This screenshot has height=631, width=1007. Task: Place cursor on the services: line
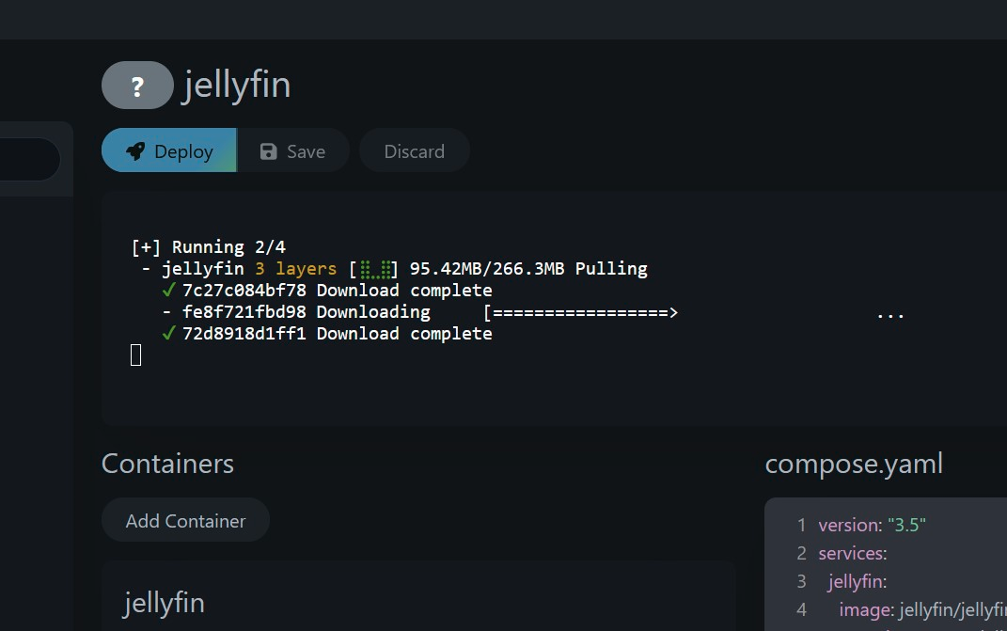point(852,553)
